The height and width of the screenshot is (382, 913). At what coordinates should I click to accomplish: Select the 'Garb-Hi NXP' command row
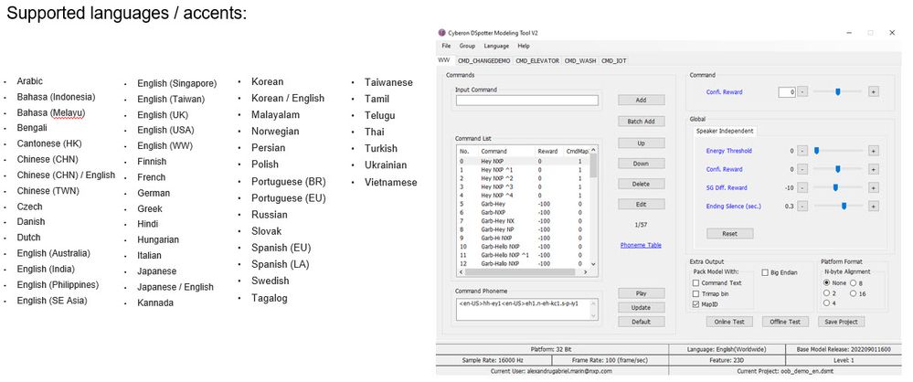(523, 238)
